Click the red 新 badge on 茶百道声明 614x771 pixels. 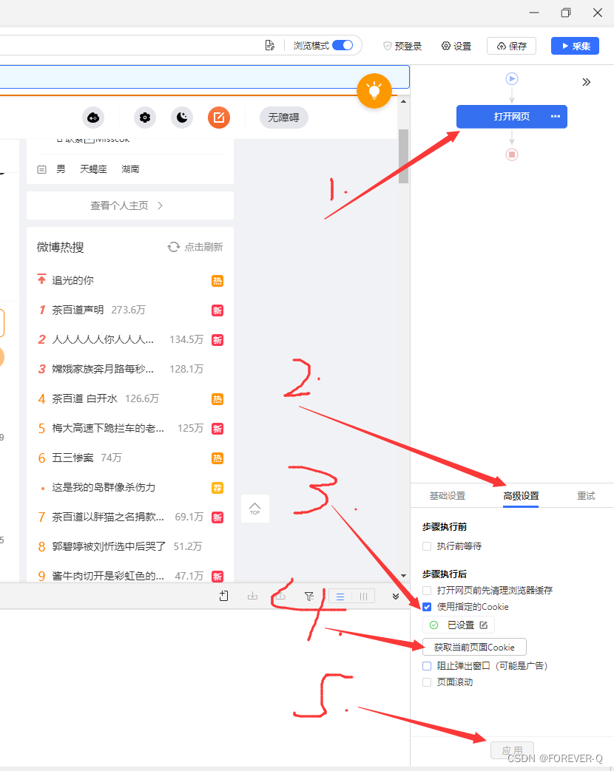click(x=217, y=310)
